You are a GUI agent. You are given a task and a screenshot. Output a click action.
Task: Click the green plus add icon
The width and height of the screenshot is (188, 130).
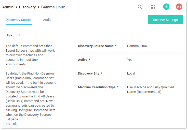click(166, 7)
